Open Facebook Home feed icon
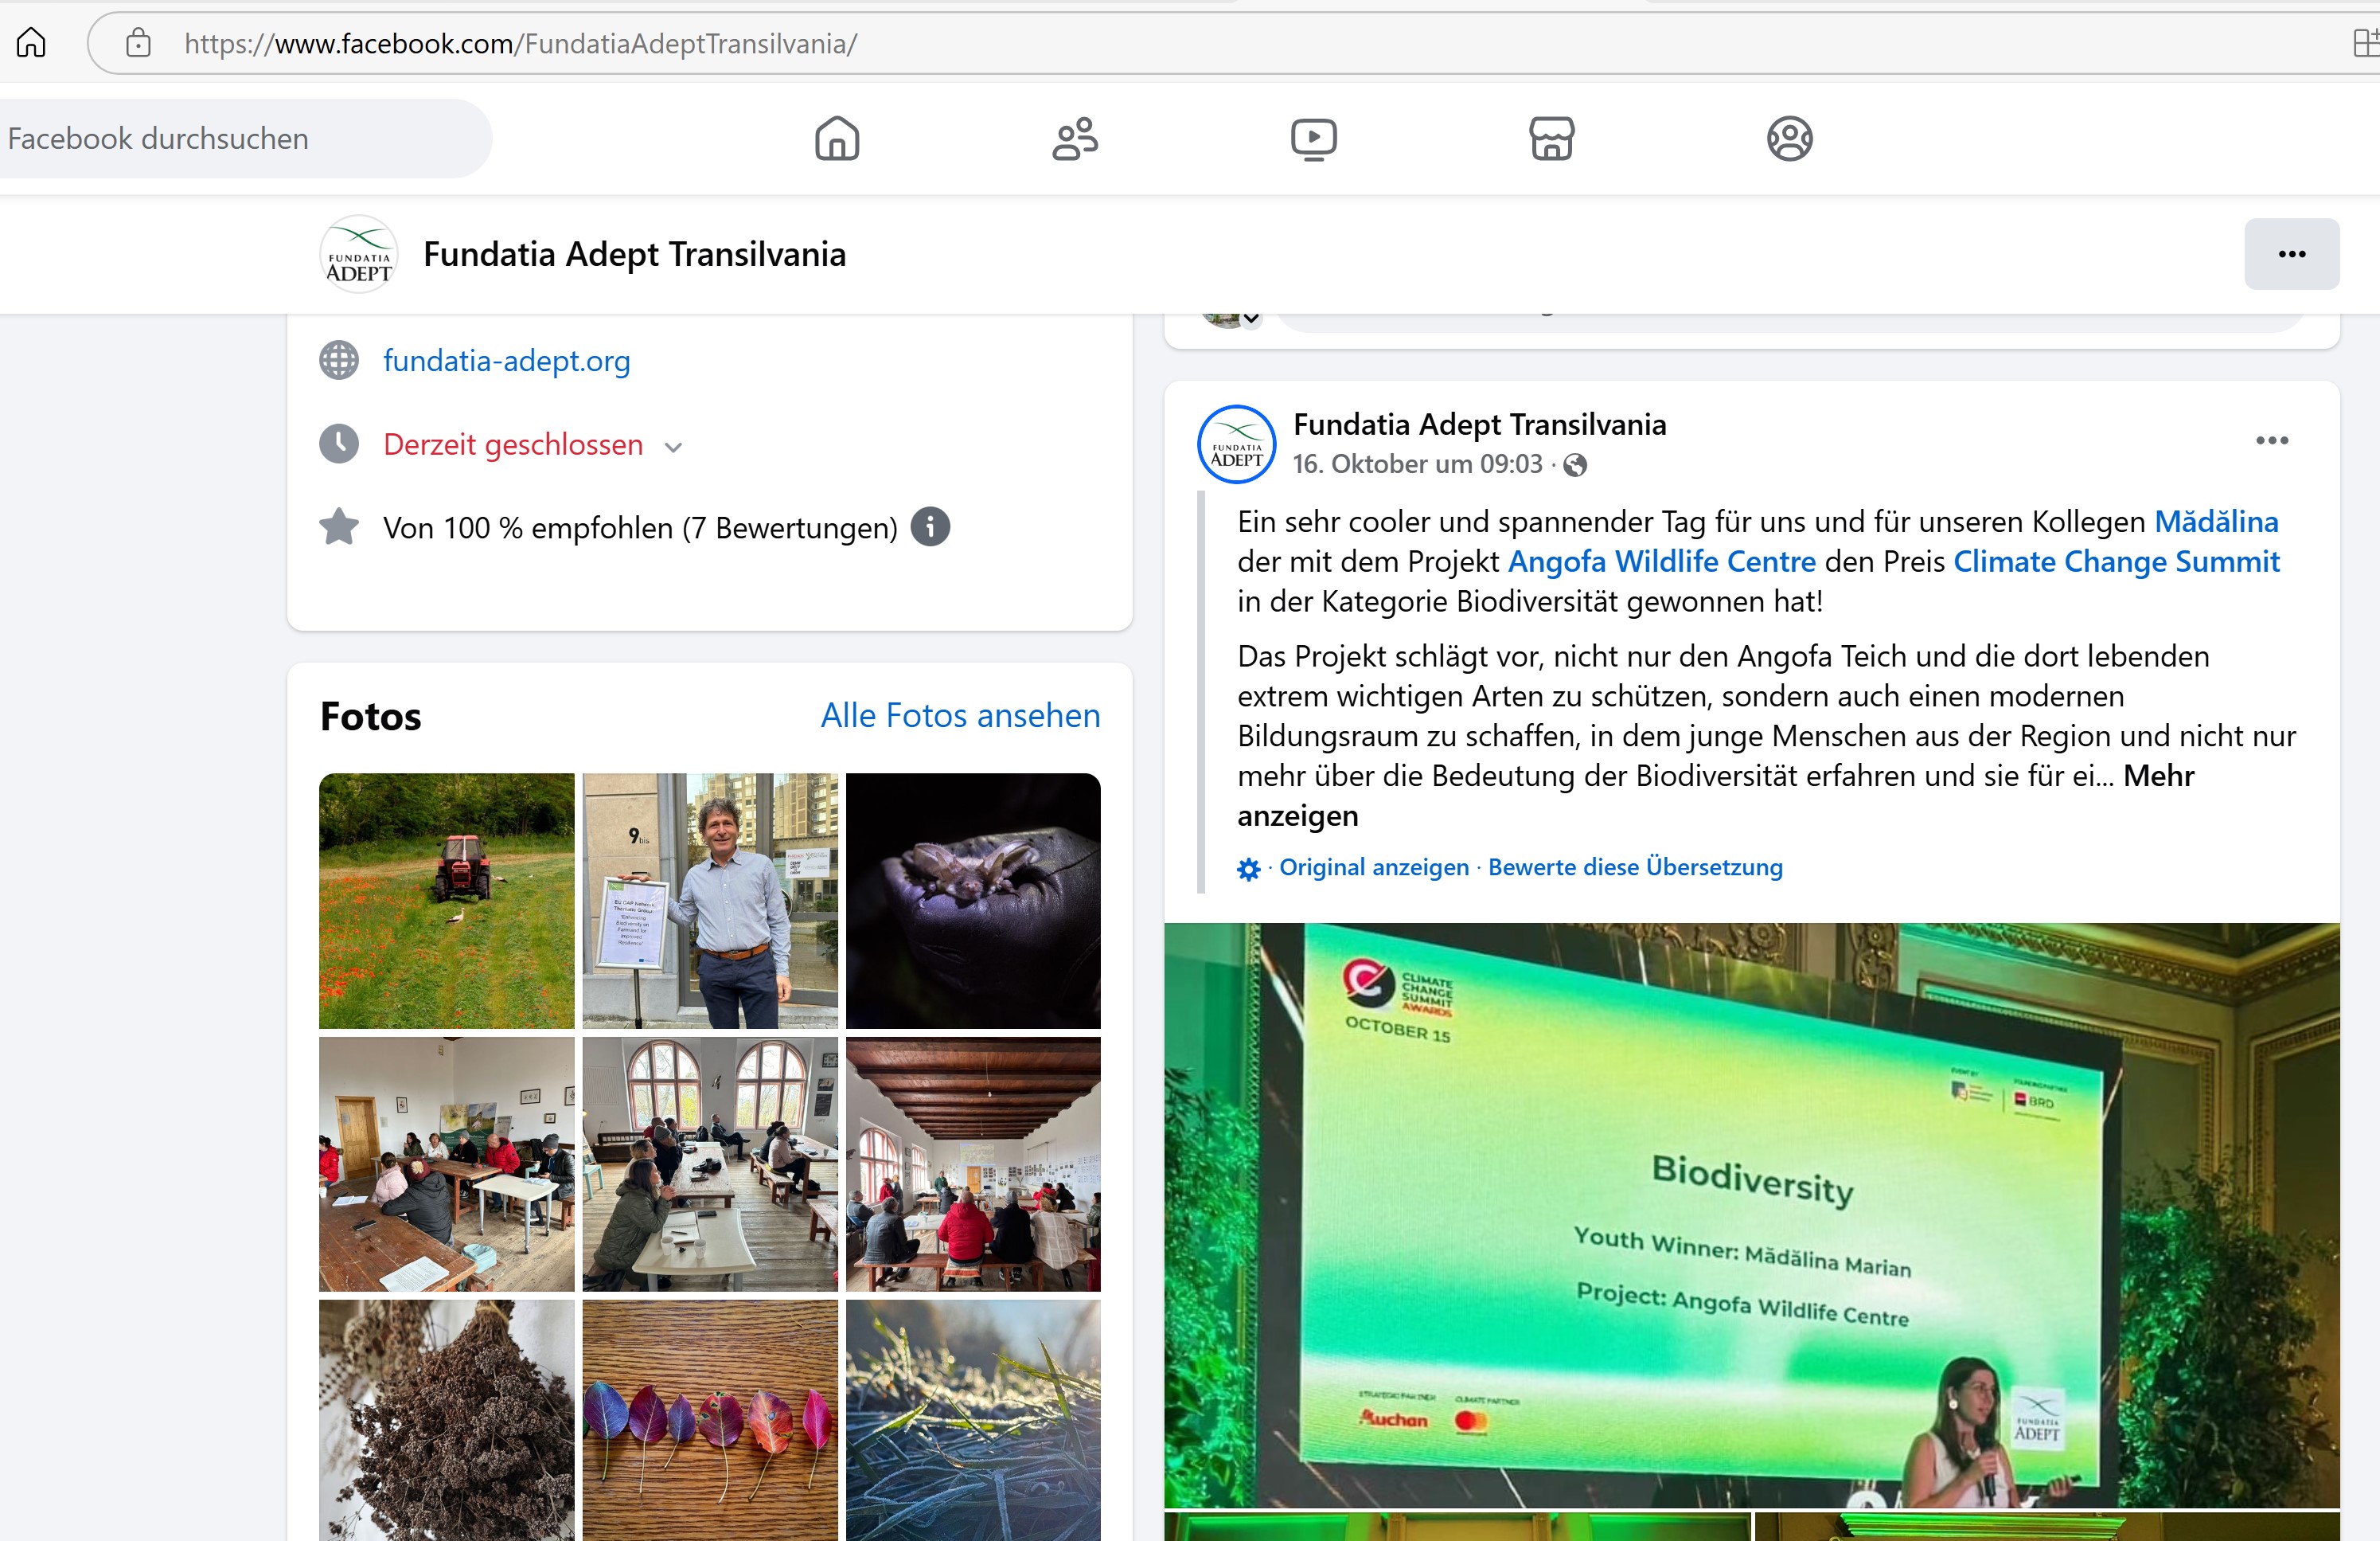 pyautogui.click(x=837, y=138)
